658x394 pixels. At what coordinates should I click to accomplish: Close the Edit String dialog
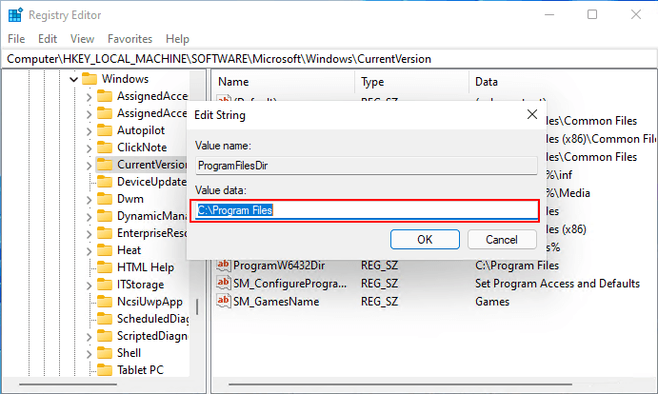tap(531, 115)
